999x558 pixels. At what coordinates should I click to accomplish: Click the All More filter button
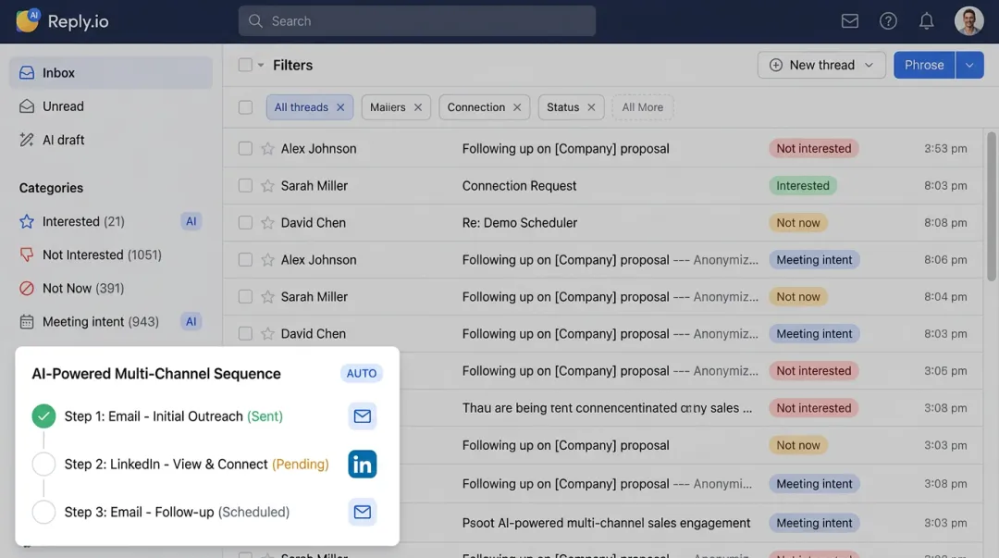pos(642,107)
